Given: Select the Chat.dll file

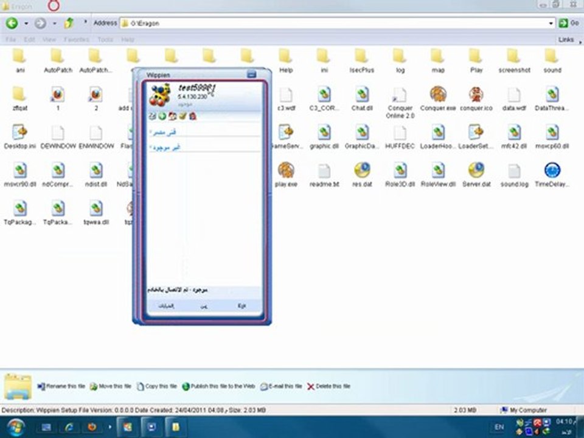Looking at the screenshot, I should pos(362,99).
